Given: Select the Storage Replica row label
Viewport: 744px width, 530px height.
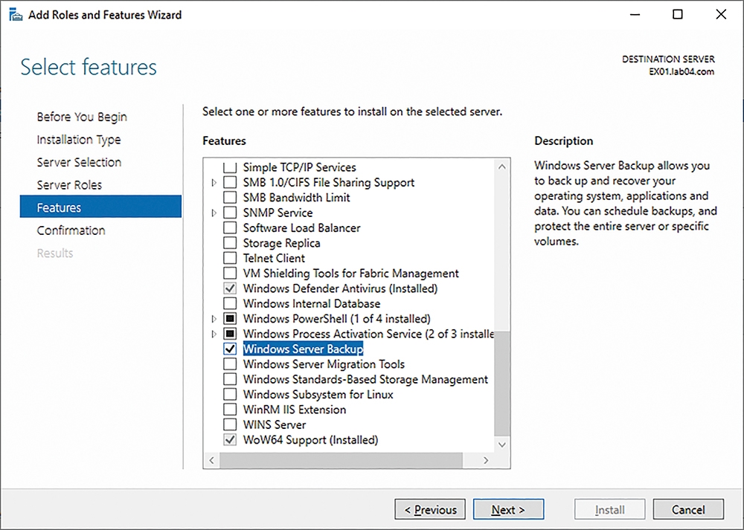Looking at the screenshot, I should coord(281,243).
